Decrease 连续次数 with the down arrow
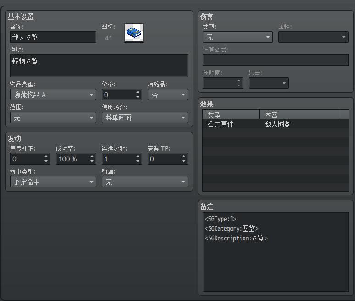 (138, 161)
